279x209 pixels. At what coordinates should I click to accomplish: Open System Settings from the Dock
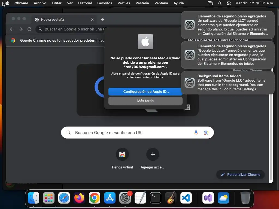(x=125, y=198)
